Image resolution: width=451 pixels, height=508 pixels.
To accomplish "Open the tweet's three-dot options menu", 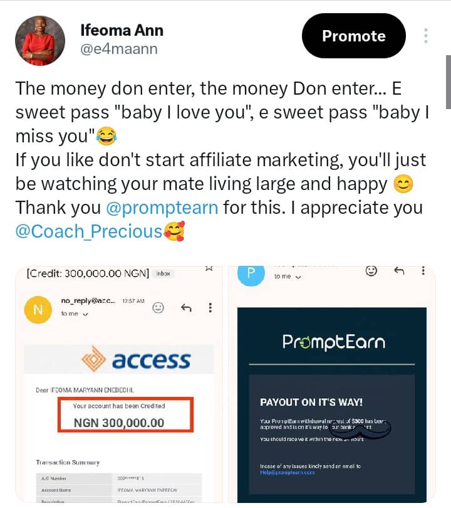I will click(426, 36).
